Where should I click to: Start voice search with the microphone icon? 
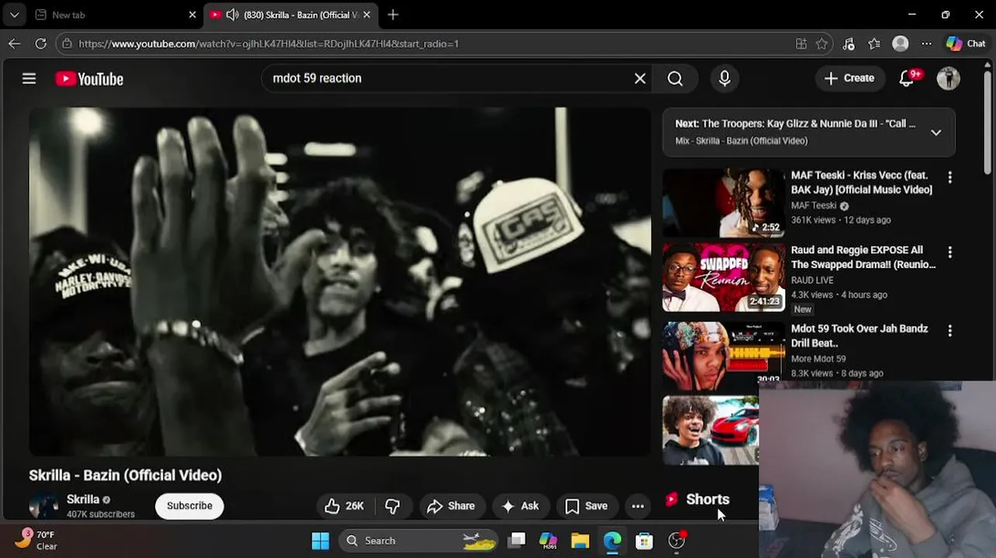coord(725,78)
